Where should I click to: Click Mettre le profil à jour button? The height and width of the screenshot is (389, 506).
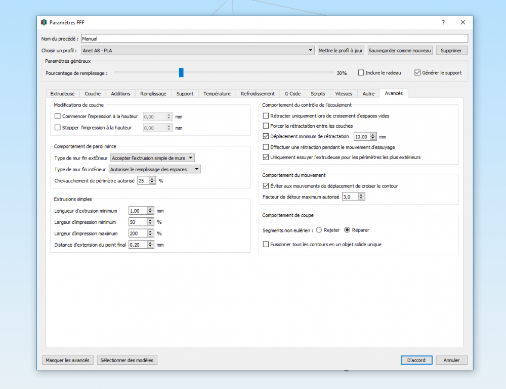coord(341,51)
